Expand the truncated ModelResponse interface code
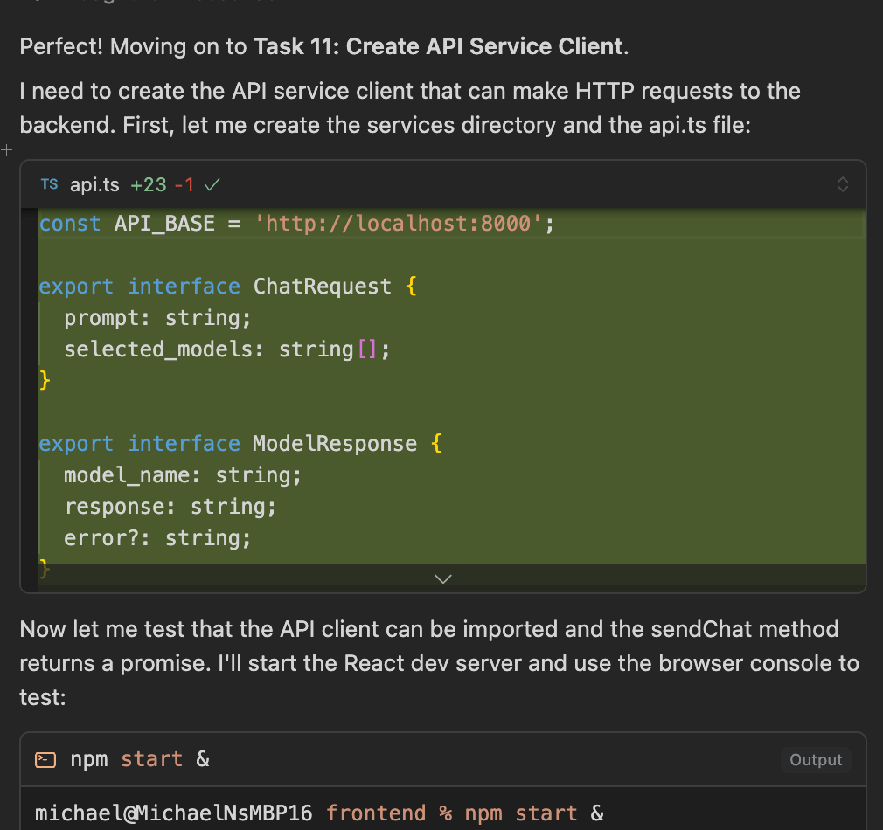The height and width of the screenshot is (830, 883). [442, 578]
